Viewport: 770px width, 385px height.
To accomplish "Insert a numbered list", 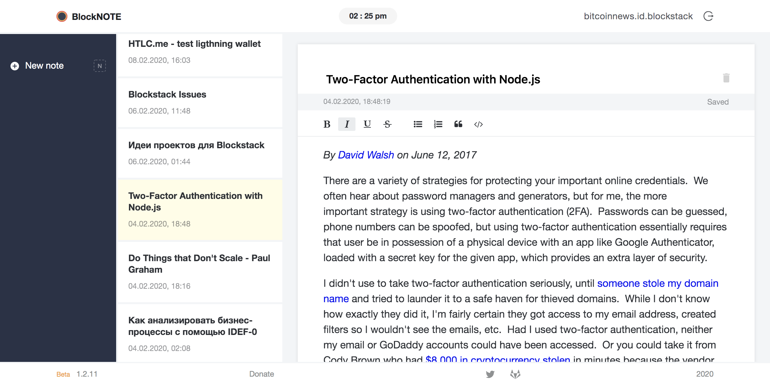I will point(438,124).
